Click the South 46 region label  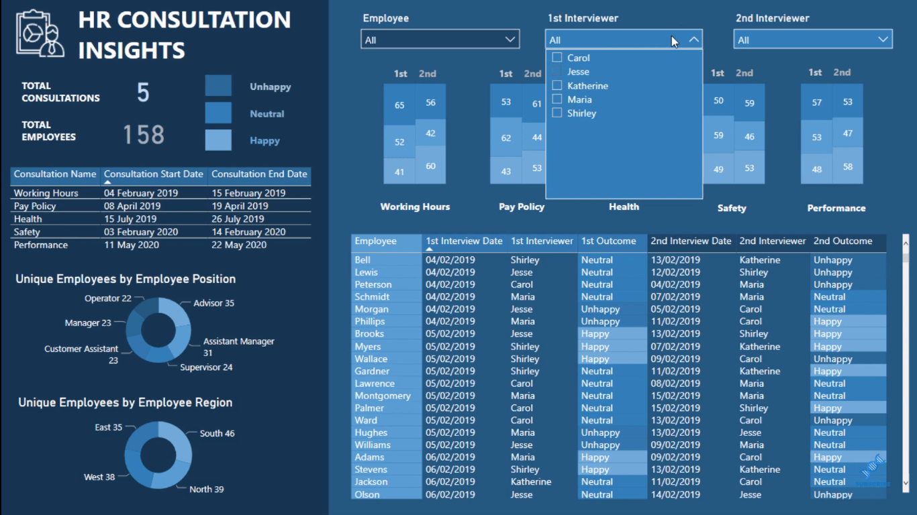click(x=217, y=433)
